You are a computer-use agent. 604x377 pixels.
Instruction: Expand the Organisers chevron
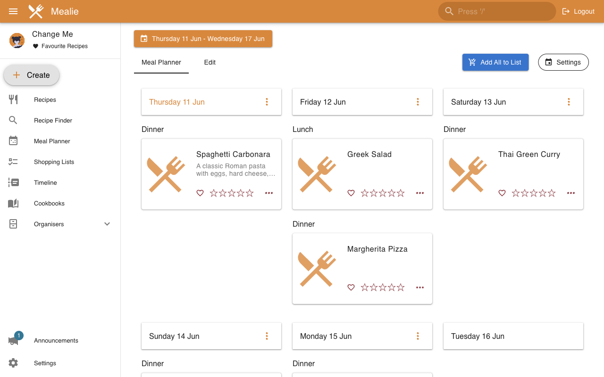click(x=107, y=224)
